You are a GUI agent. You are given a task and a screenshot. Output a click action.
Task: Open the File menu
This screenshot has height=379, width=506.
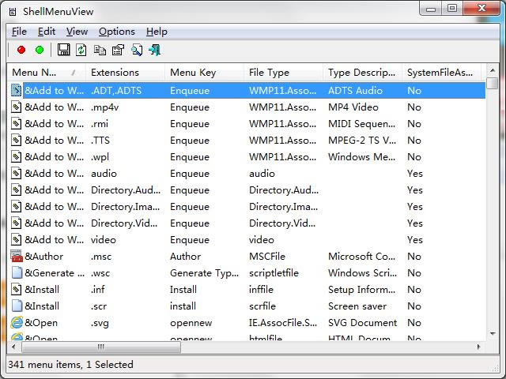tap(19, 32)
